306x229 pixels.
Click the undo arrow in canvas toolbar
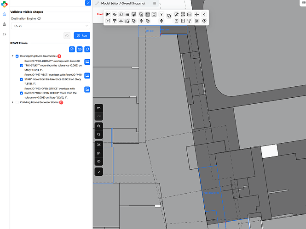(99, 108)
